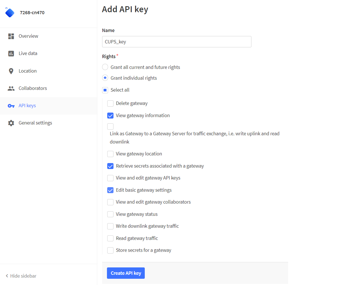The width and height of the screenshot is (347, 285).
Task: Click the Collaborators people icon
Action: click(11, 88)
